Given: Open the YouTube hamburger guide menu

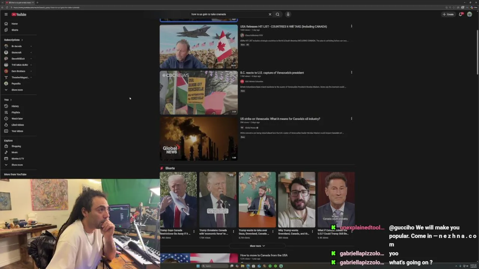Looking at the screenshot, I should (6, 14).
